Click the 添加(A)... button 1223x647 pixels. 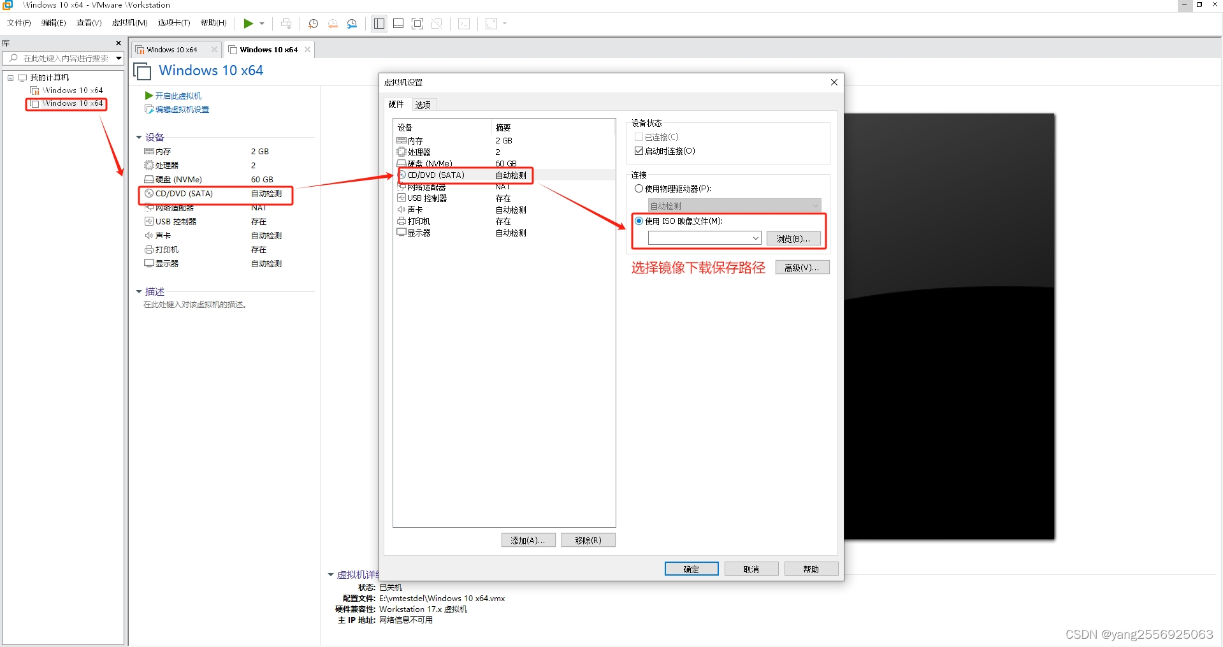click(528, 541)
